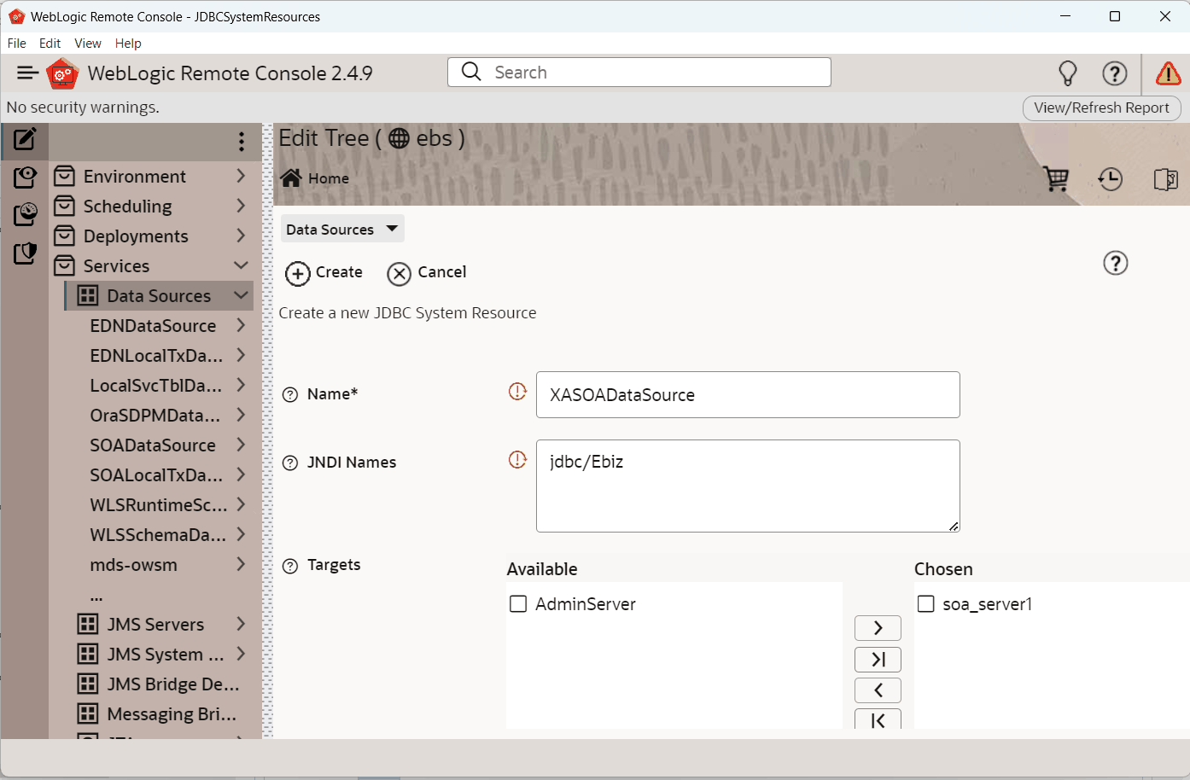
Task: Toggle the navigation hamburger menu
Action: click(28, 73)
